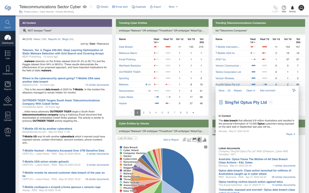Go to next page of cyber entities

click(x=193, y=112)
